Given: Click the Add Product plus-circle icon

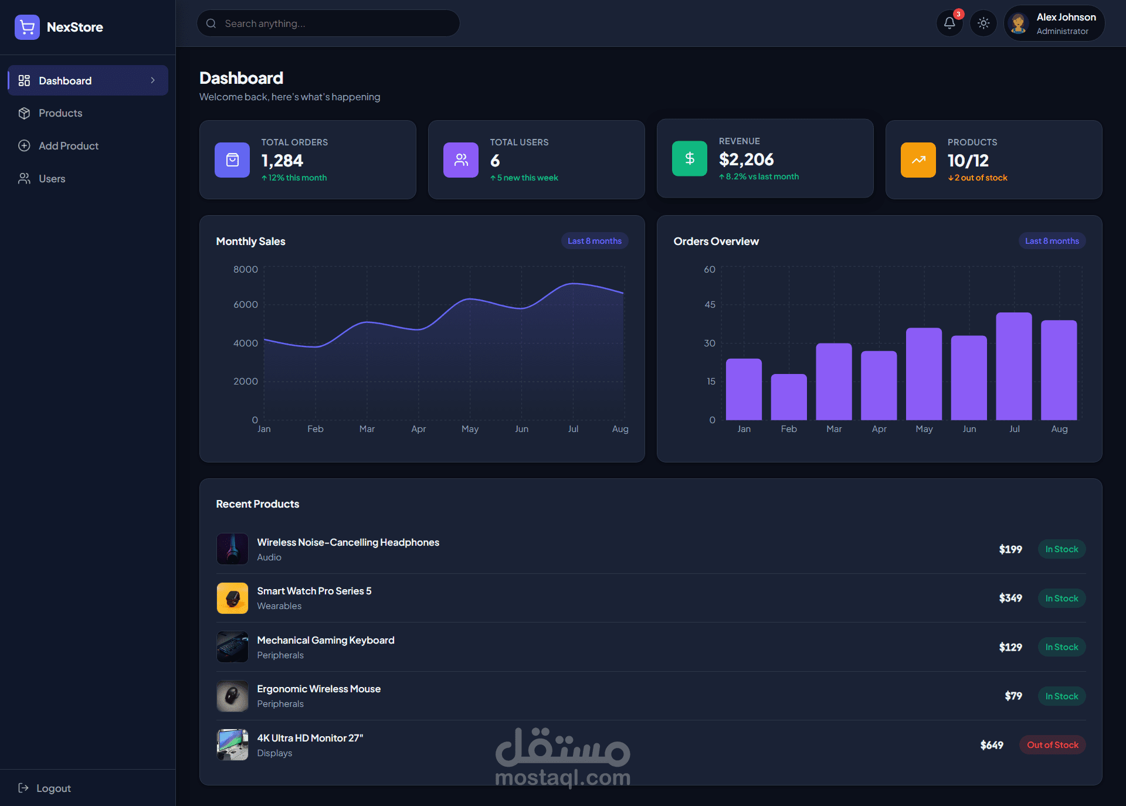Looking at the screenshot, I should 24,146.
